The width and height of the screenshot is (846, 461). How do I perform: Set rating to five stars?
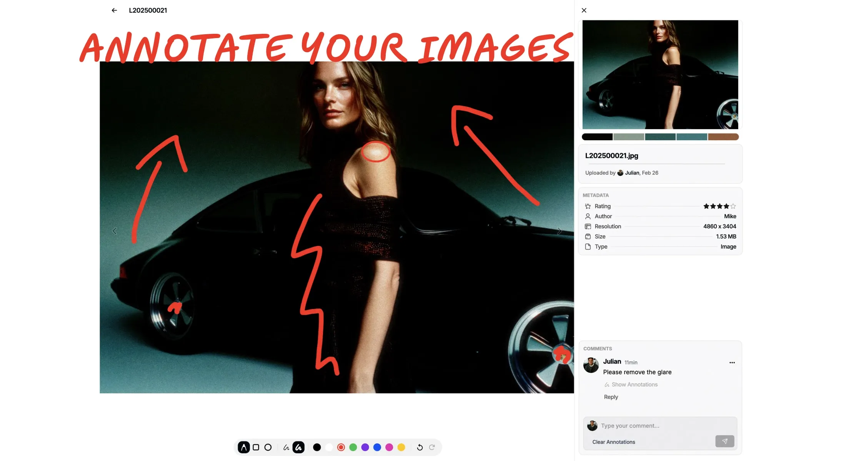(x=733, y=206)
